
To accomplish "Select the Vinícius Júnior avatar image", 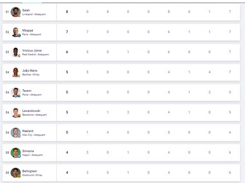I will coord(15,52).
